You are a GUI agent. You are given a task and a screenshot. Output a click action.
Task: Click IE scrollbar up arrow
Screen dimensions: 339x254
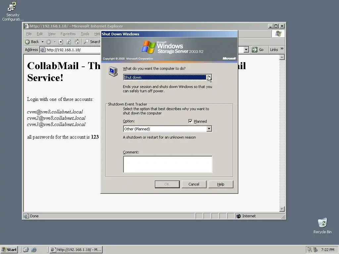click(282, 57)
